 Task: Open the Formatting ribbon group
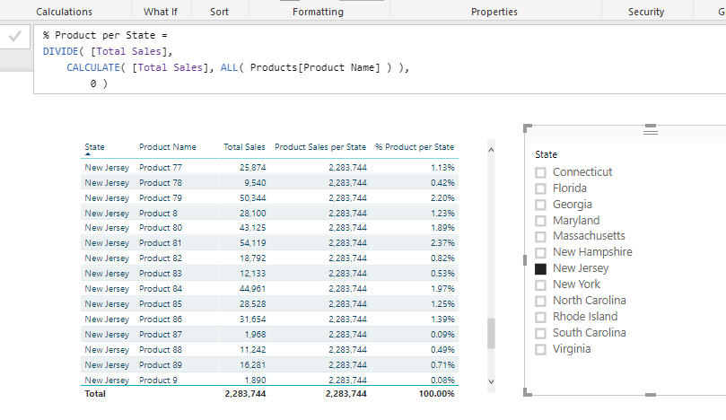click(318, 12)
